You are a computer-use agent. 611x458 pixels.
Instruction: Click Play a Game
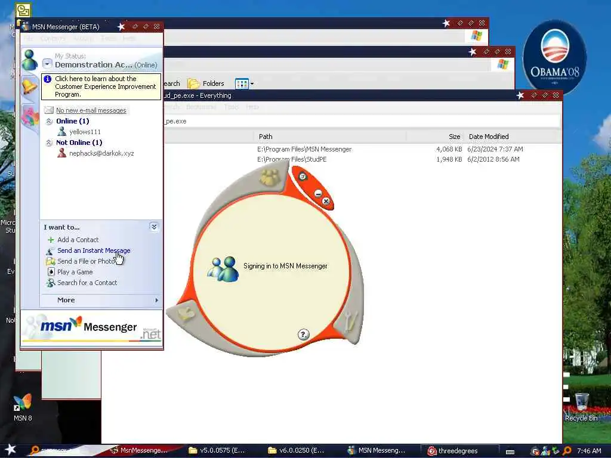(75, 272)
